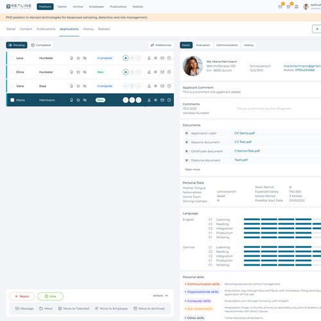
Task: Open the Communication tab
Action: tap(227, 45)
